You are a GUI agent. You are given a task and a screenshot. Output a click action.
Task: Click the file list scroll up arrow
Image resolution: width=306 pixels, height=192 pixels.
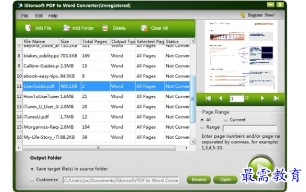[193, 41]
